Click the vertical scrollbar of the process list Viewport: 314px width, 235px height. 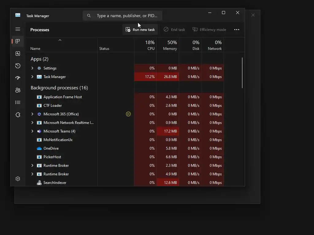click(x=242, y=73)
